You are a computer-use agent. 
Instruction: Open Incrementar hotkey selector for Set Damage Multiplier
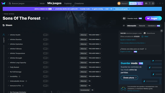pyautogui.click(x=85, y=90)
